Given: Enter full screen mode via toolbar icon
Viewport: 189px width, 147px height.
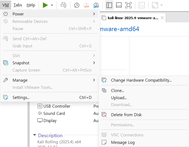Looking at the screenshot, I should click(128, 5).
